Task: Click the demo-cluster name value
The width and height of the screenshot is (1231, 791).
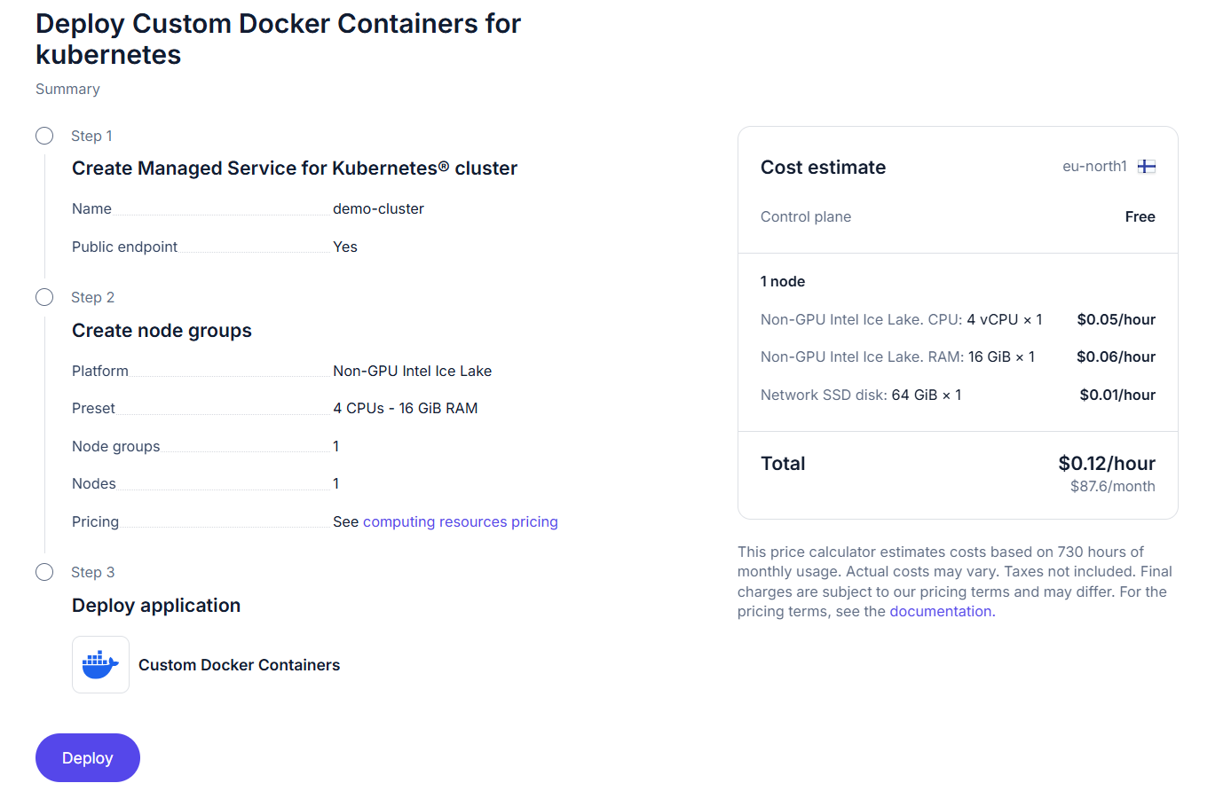Action: click(378, 208)
